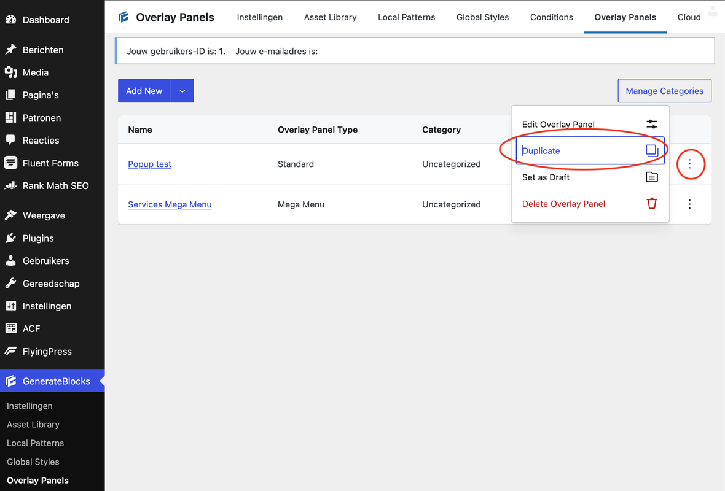The width and height of the screenshot is (725, 491).
Task: Click the Standard type cell
Action: (x=296, y=164)
